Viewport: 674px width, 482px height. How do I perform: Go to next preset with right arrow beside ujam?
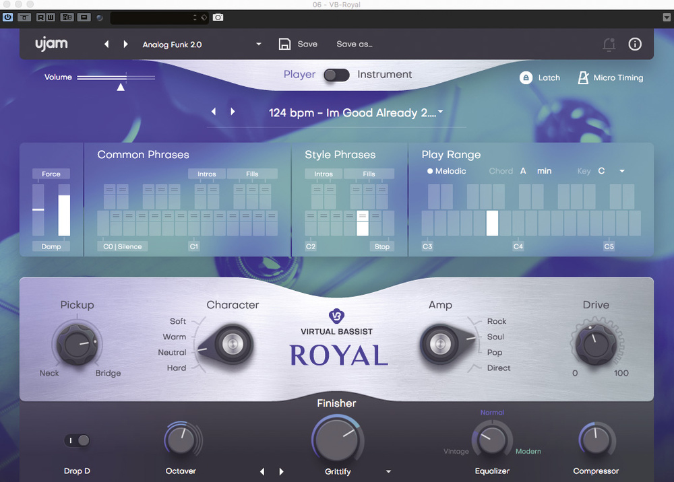(125, 44)
